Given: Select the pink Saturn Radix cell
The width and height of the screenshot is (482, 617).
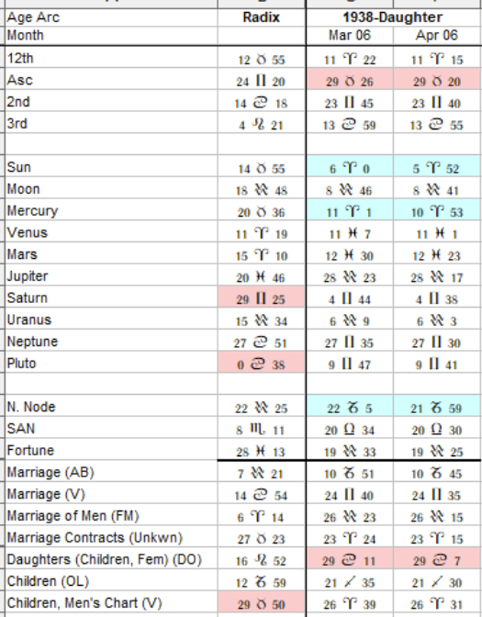Looking at the screenshot, I should (x=262, y=297).
